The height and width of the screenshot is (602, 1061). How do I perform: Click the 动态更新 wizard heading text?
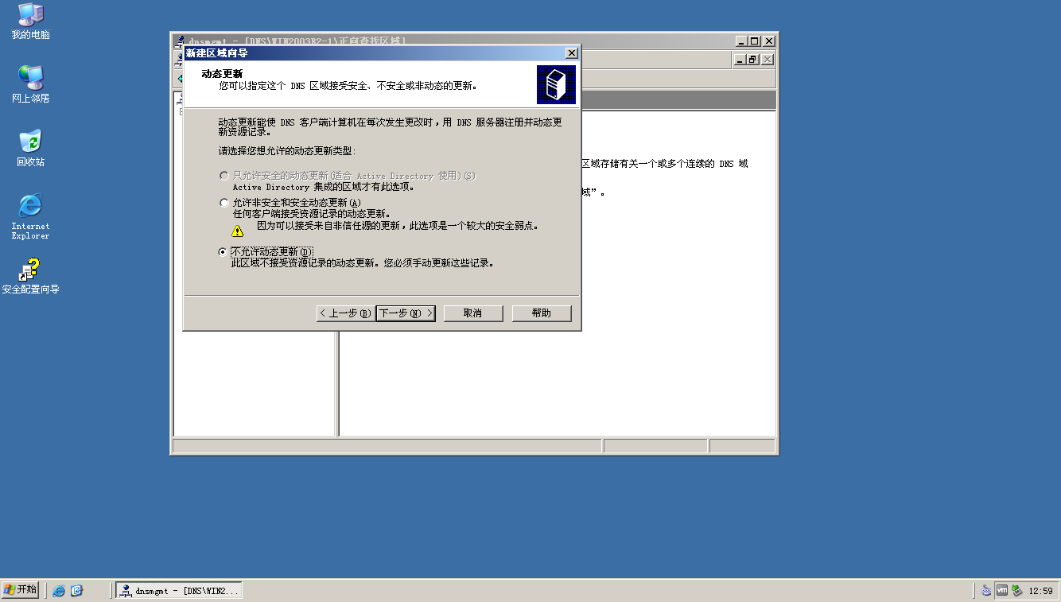[x=222, y=73]
